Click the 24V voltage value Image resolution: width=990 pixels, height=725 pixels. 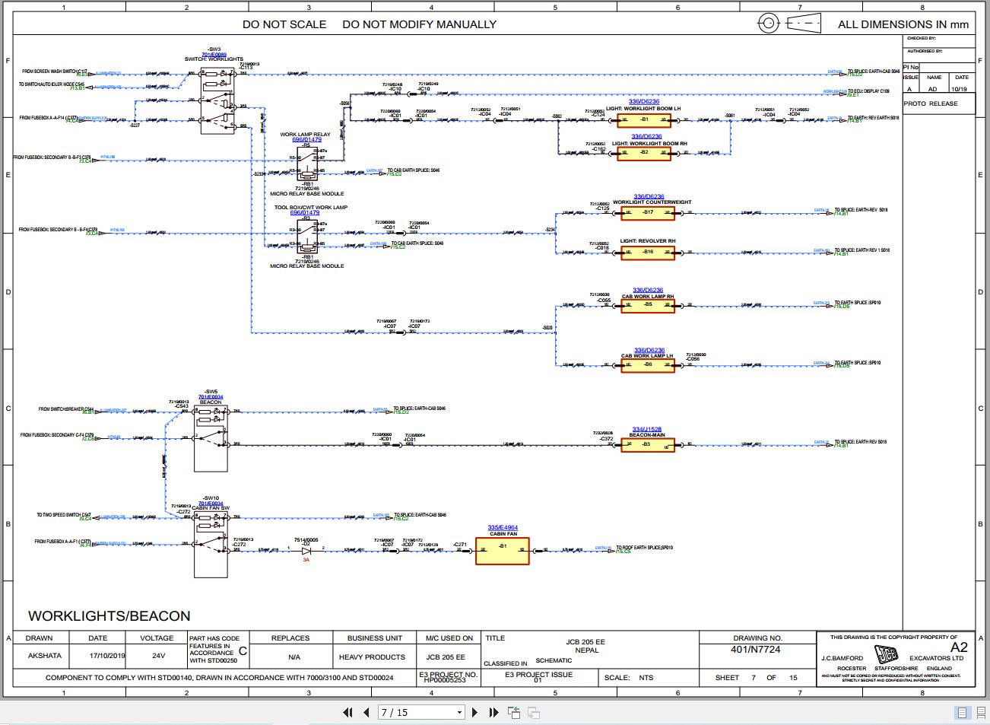click(x=158, y=656)
